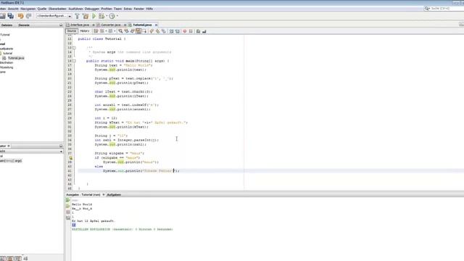This screenshot has width=464, height=261.
Task: Open the Forward navigation dropdown arrow
Action: point(115,31)
